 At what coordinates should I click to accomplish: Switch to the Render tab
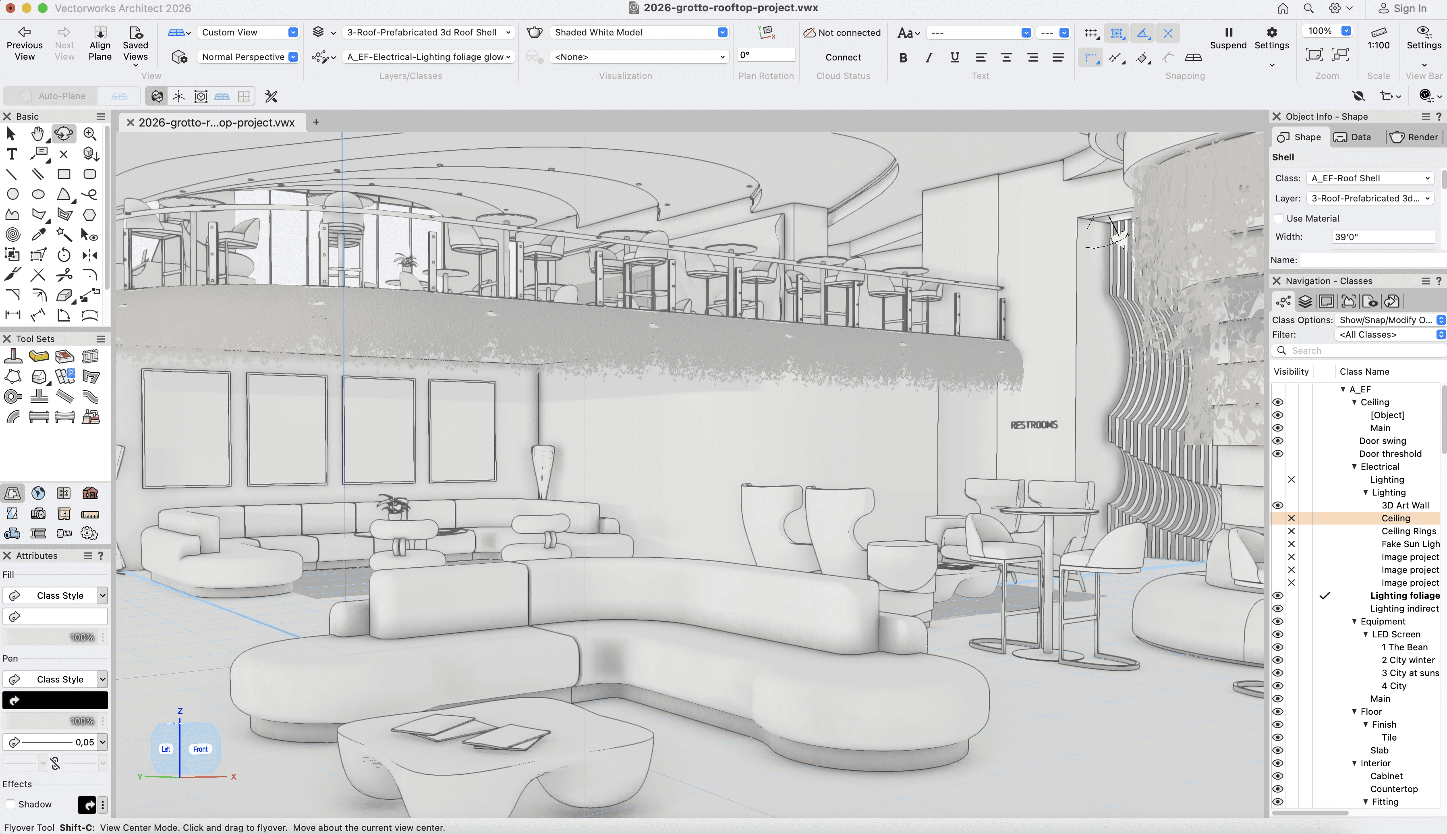tap(1414, 137)
